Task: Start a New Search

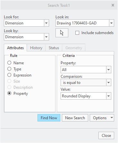Action: (x=75, y=118)
